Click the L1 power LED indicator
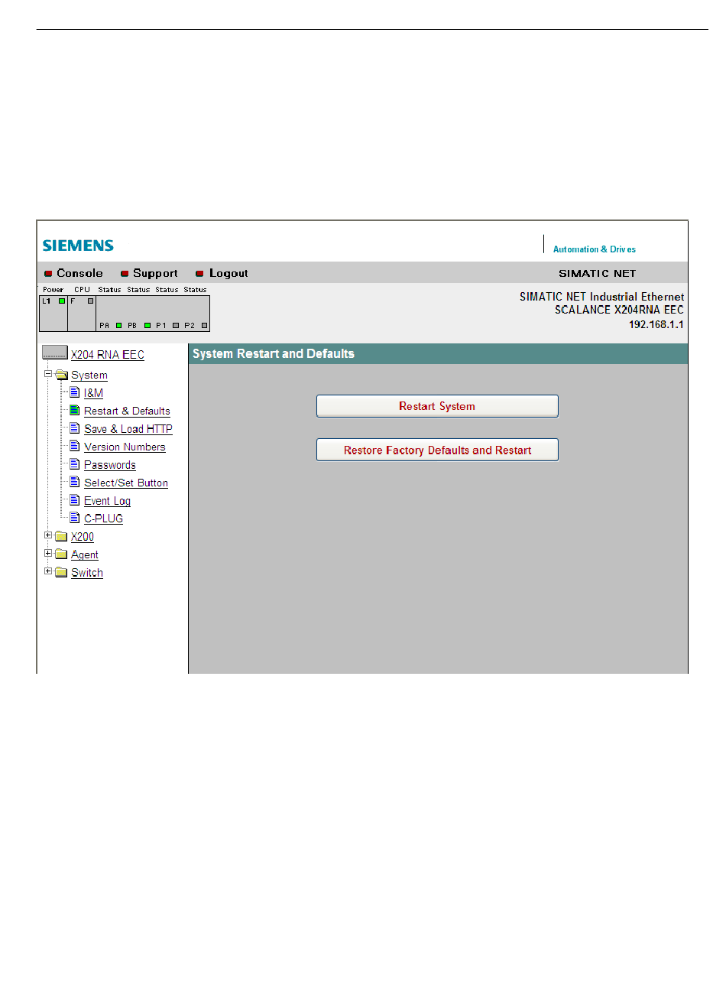 [x=62, y=301]
